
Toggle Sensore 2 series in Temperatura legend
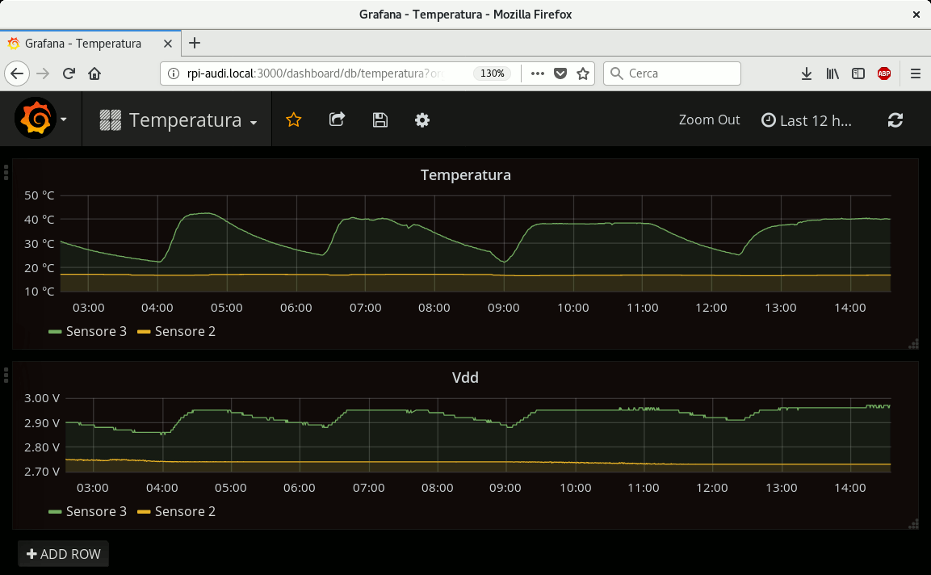[x=185, y=331]
